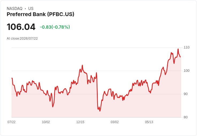
Task: Click the 12/15 date axis label
Action: (80, 122)
